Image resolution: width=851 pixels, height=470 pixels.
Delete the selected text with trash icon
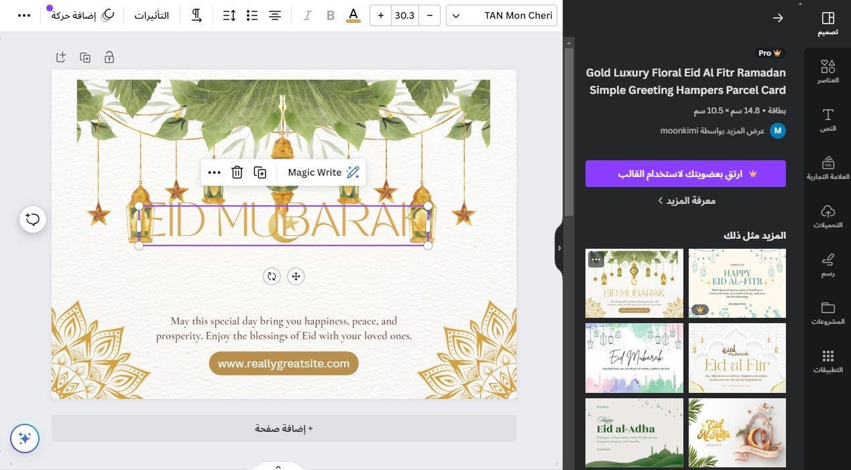(237, 172)
